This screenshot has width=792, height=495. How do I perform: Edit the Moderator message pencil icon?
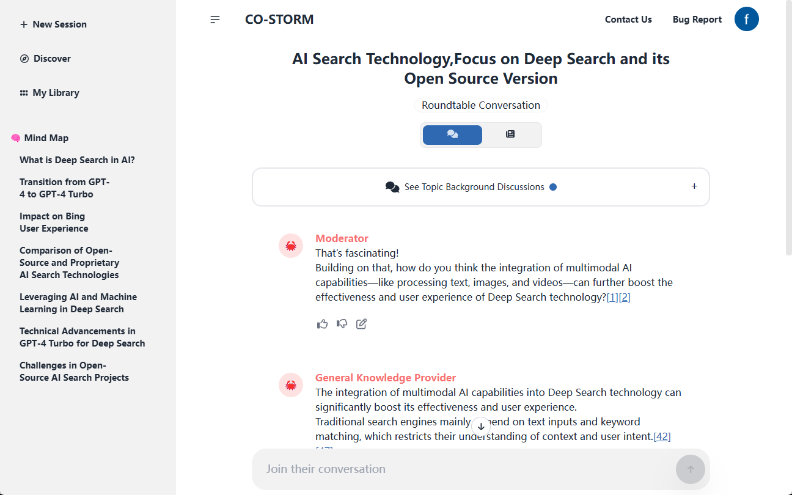point(362,324)
